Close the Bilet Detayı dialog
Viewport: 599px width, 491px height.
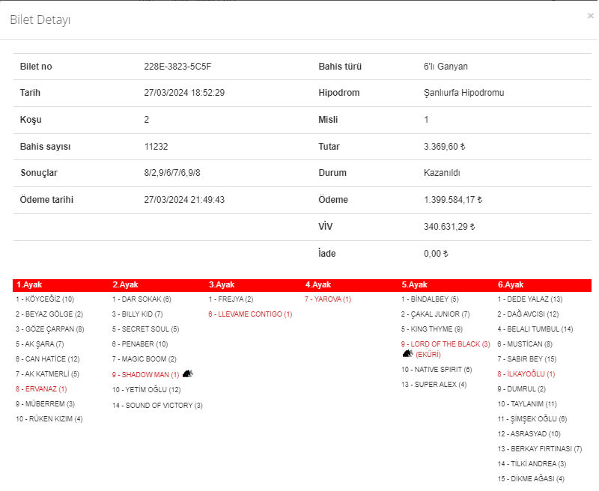click(590, 16)
